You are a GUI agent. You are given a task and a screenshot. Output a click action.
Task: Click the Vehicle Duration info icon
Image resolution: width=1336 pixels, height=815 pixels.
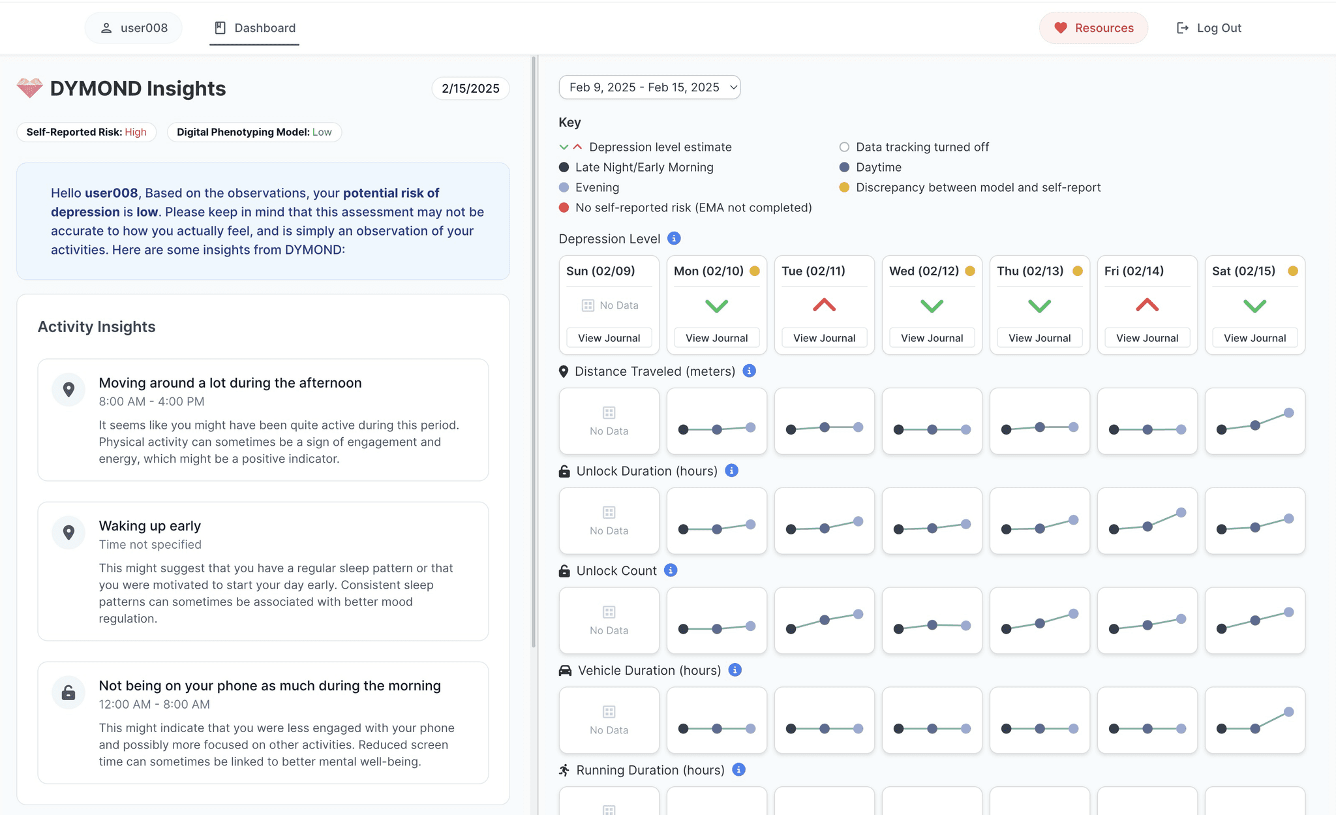click(x=735, y=669)
